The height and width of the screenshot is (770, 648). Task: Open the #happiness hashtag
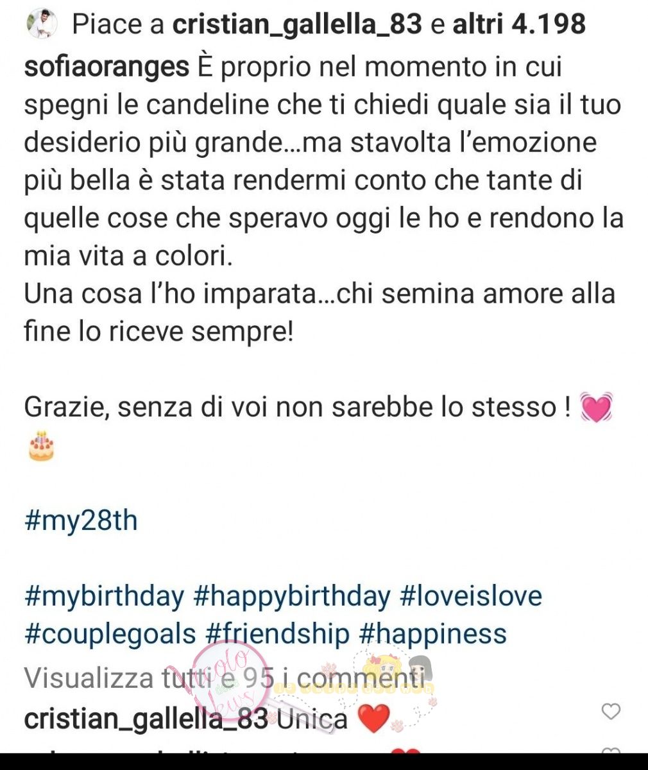click(433, 634)
